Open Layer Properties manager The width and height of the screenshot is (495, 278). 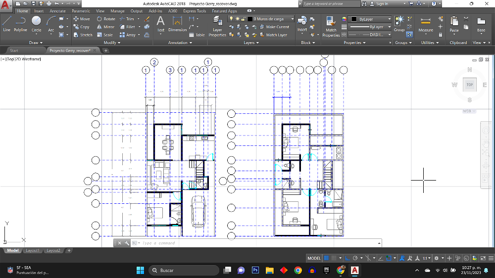pyautogui.click(x=217, y=27)
